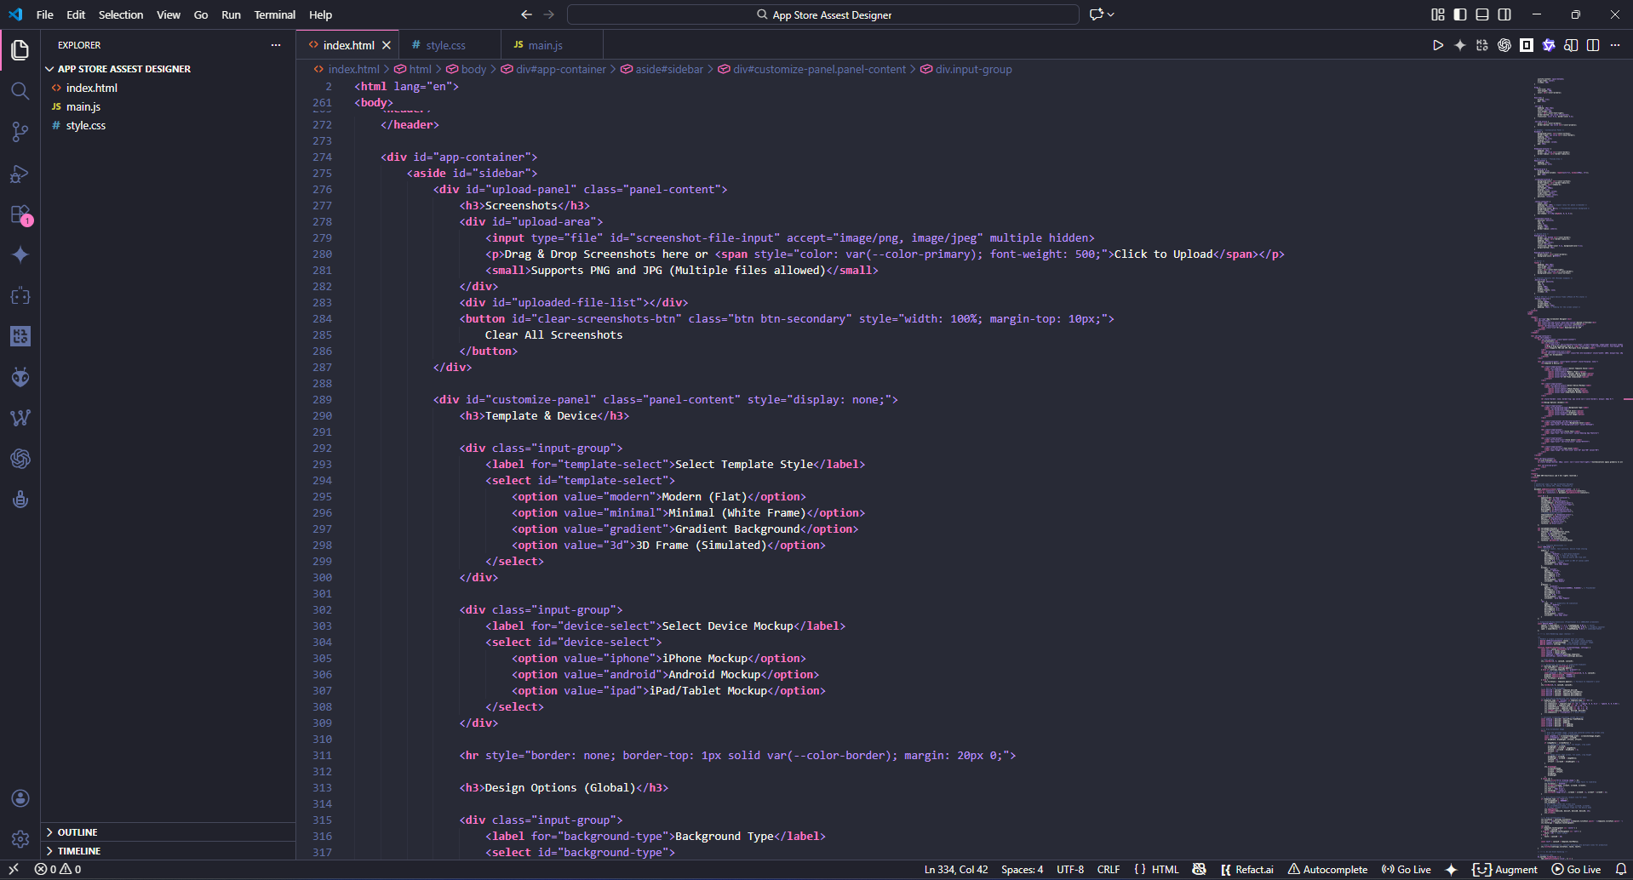Open the PlatformIO alien icon view
The width and height of the screenshot is (1633, 880).
pos(20,377)
